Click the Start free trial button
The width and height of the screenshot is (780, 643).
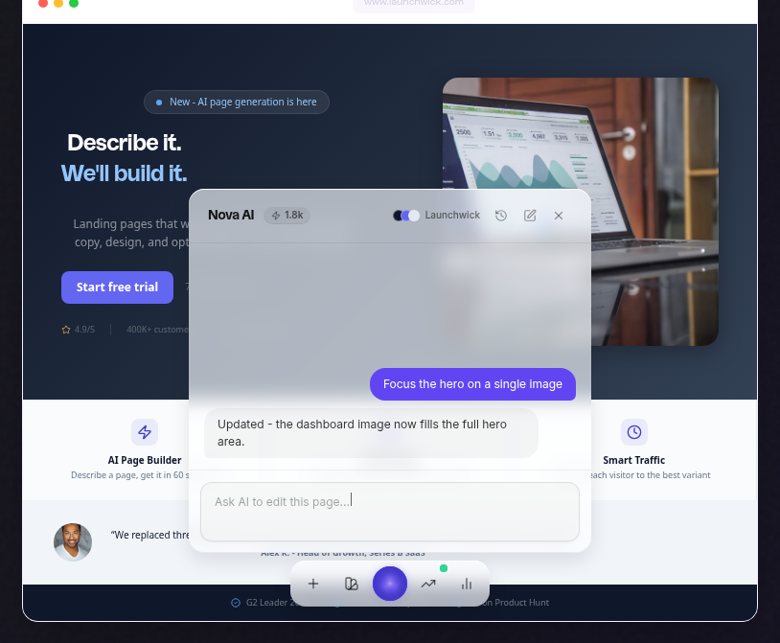(x=118, y=287)
